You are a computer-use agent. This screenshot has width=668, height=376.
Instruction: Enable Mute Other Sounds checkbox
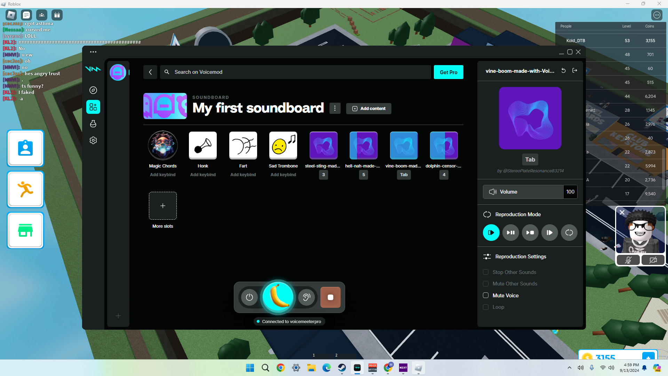(486, 284)
